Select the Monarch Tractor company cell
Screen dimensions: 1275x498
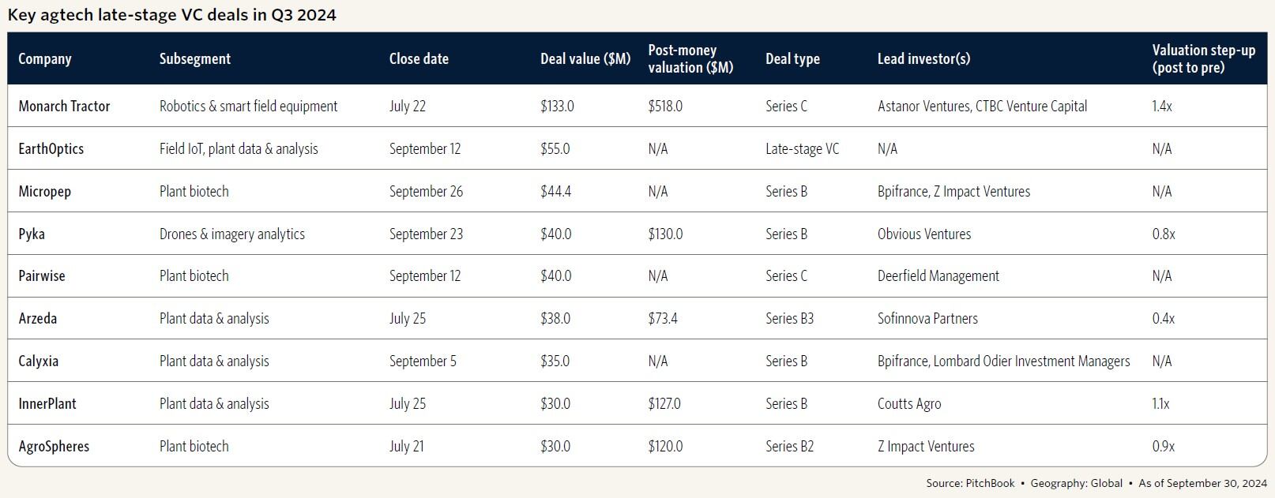click(x=64, y=107)
